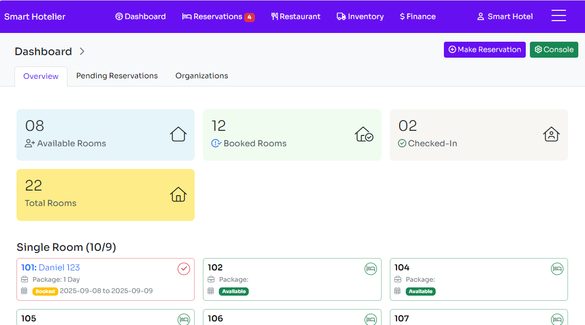Click the calendar icon in room 104
The width and height of the screenshot is (585, 325).
coord(398,291)
